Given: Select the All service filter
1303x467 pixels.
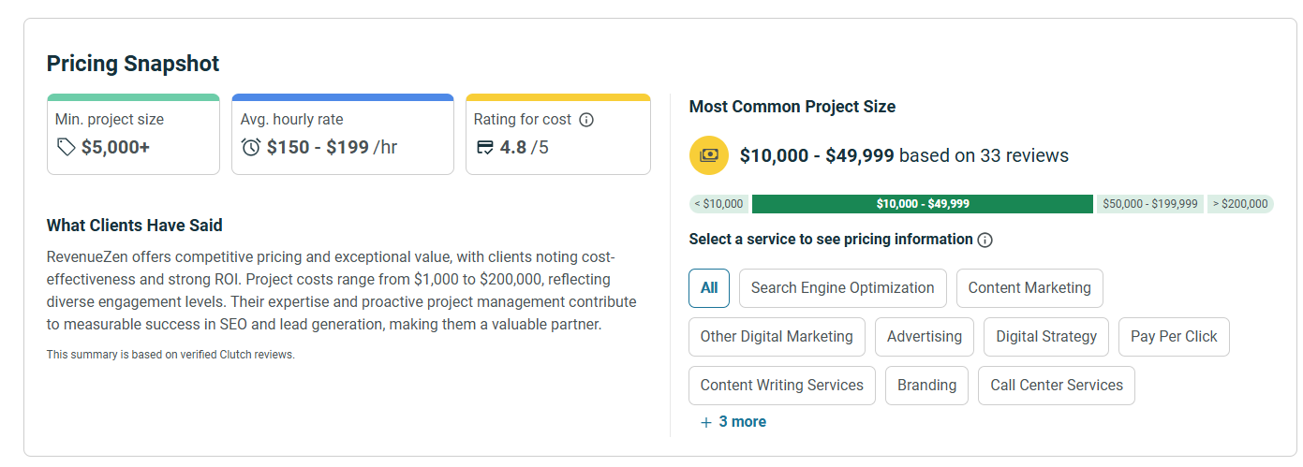Looking at the screenshot, I should tap(709, 288).
